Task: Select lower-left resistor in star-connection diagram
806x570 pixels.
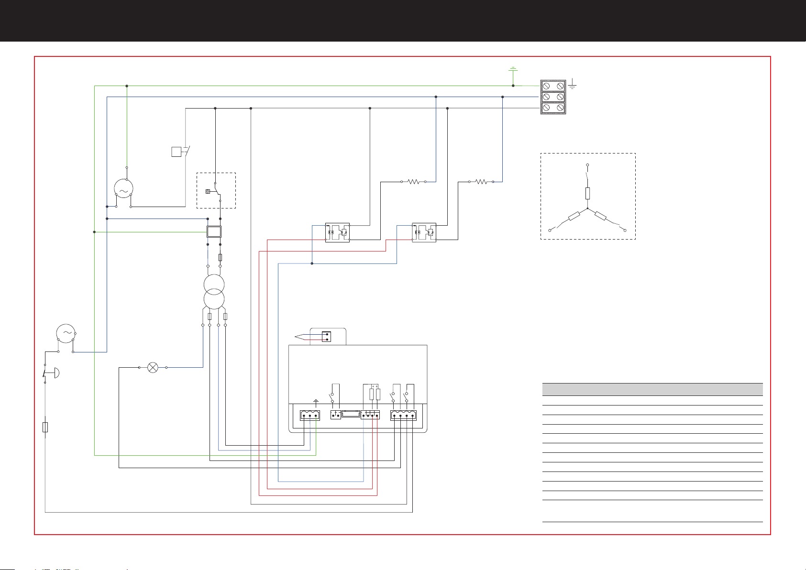Action: [x=574, y=217]
